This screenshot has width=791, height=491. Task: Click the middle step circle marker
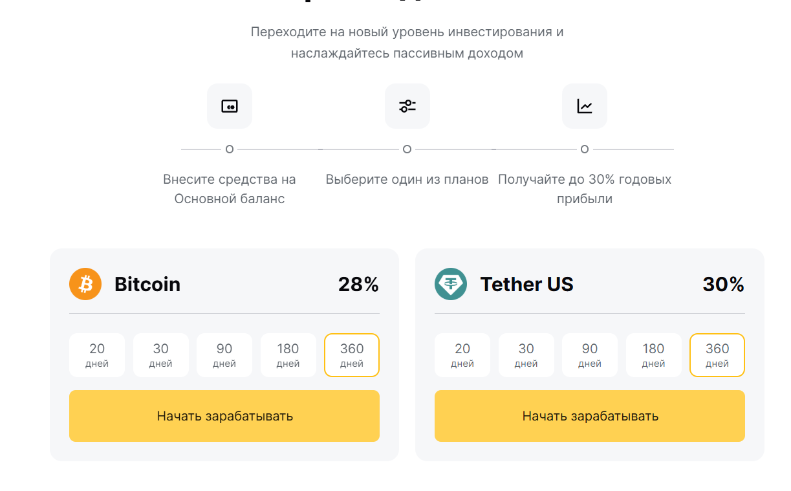click(x=407, y=149)
